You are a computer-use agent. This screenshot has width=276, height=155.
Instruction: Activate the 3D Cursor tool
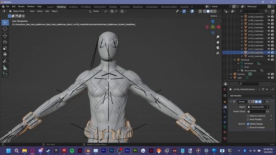pos(5,29)
